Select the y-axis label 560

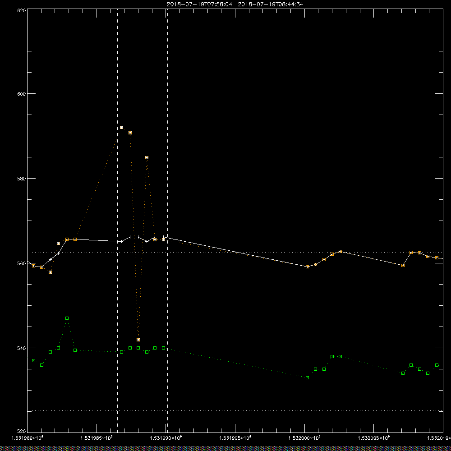(x=22, y=263)
